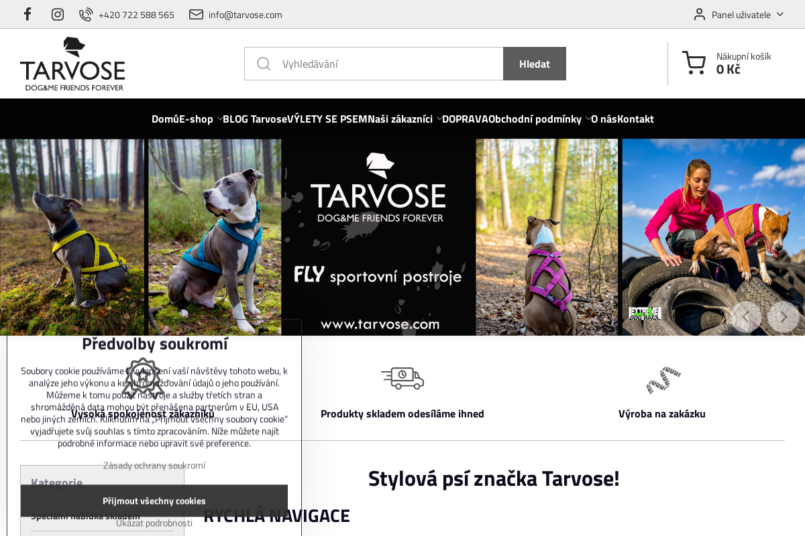The image size is (805, 536).
Task: Open the Facebook page icon
Action: click(x=27, y=13)
